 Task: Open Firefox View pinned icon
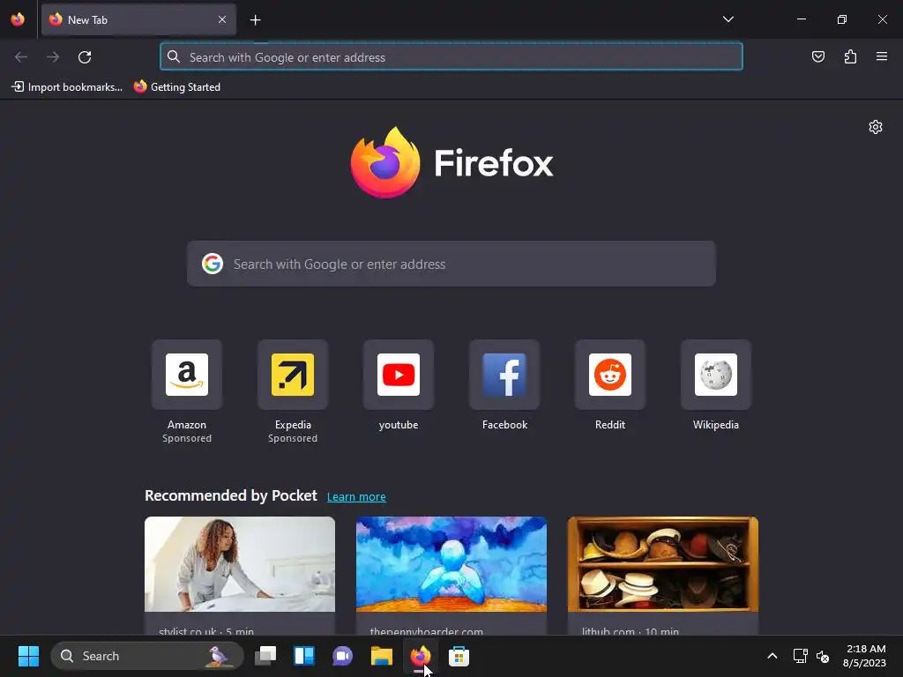pyautogui.click(x=18, y=19)
